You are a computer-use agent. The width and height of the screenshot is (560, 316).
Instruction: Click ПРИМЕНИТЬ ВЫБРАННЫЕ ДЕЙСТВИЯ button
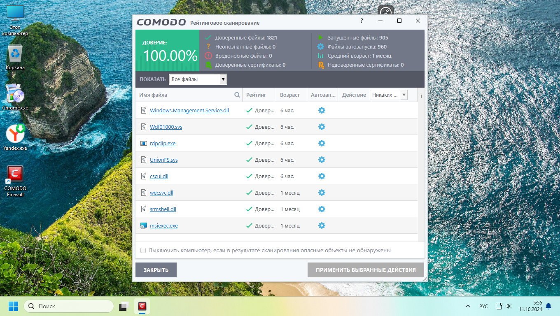[x=366, y=270]
